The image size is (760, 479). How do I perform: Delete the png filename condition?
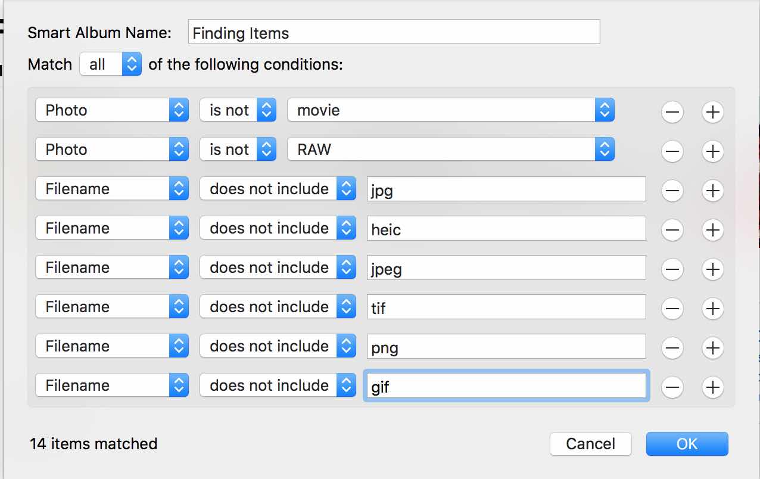[672, 348]
